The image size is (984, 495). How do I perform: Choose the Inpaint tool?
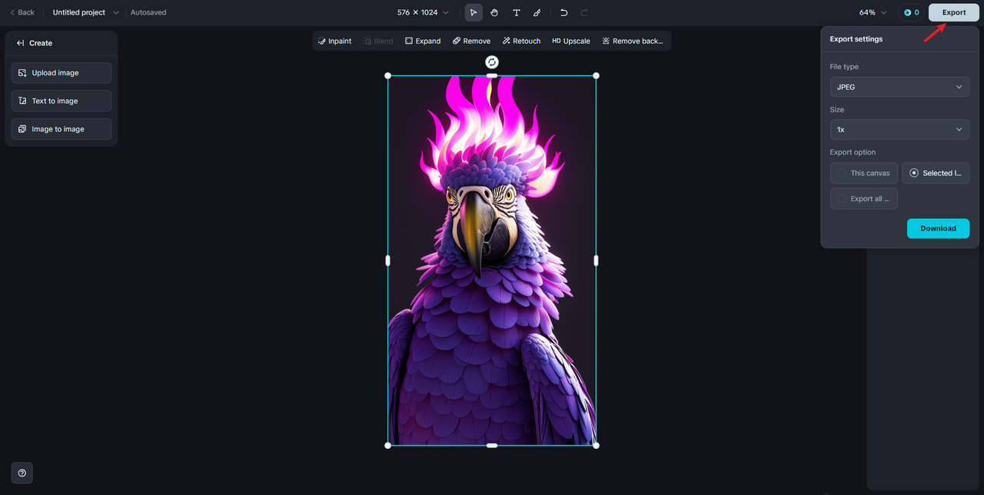tap(334, 41)
